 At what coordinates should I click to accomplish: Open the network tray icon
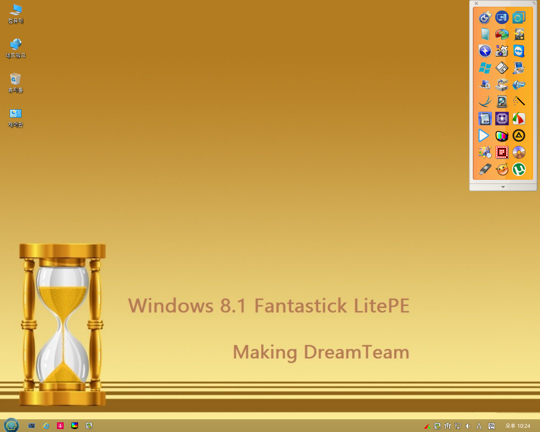[x=458, y=426]
